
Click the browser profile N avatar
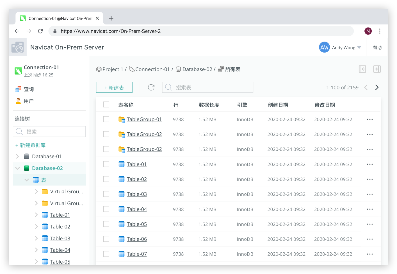tap(368, 31)
